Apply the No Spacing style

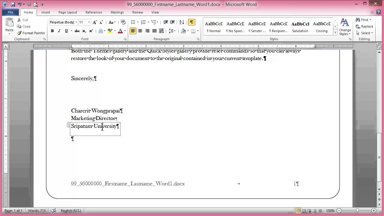[235, 27]
